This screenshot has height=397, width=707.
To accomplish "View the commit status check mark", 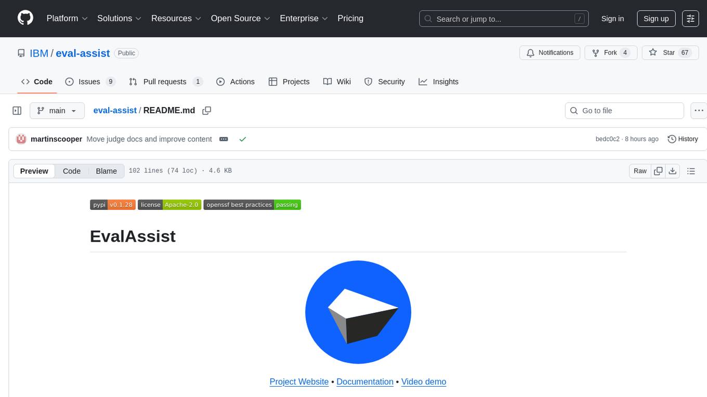I will tap(242, 139).
